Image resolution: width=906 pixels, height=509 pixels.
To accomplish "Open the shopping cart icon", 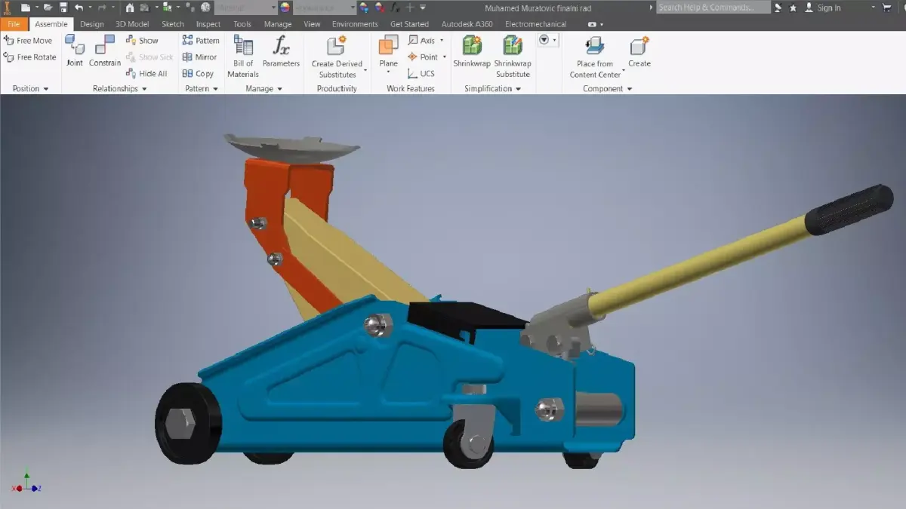I will pos(886,8).
